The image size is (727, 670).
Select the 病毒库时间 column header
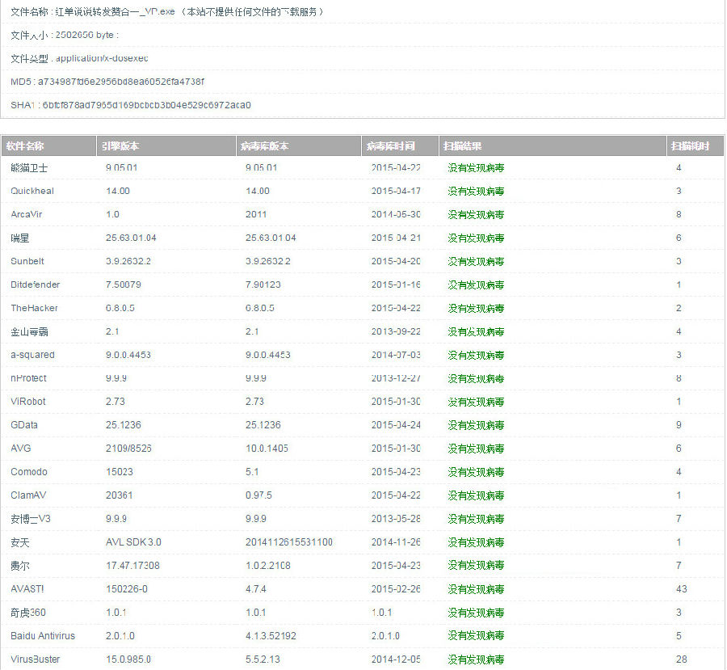(x=400, y=146)
